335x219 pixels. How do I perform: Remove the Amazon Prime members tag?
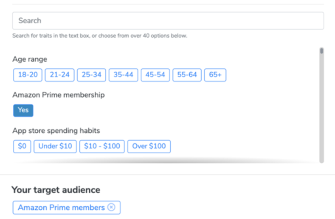[111, 208]
